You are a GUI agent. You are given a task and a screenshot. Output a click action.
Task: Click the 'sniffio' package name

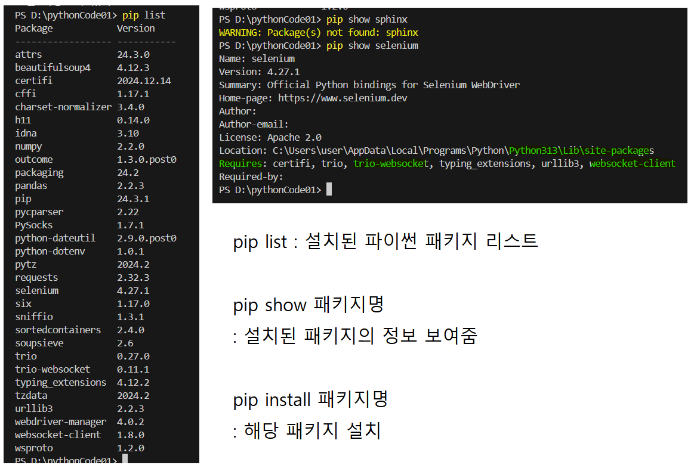(x=33, y=317)
